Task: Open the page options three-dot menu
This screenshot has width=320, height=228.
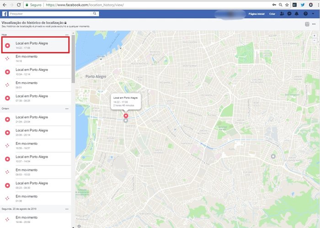Action: [314, 24]
